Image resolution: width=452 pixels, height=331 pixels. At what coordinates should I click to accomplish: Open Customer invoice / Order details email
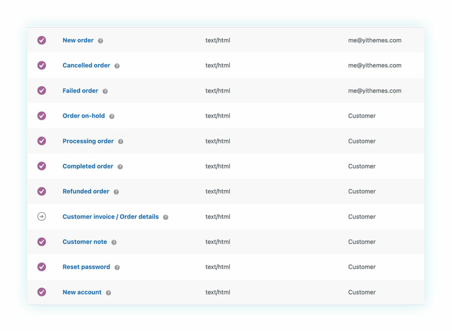110,217
